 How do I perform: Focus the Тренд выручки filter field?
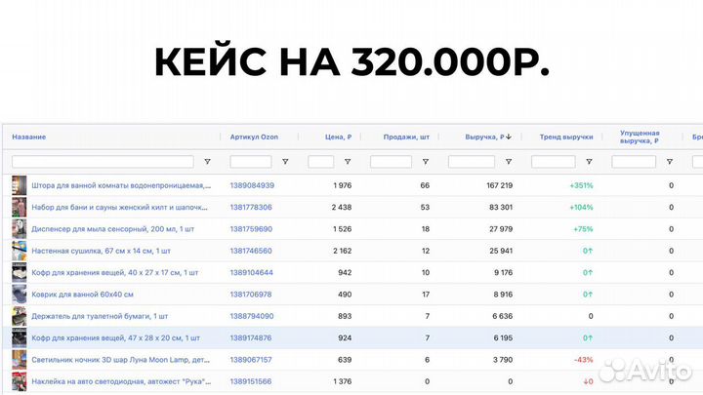pos(554,162)
